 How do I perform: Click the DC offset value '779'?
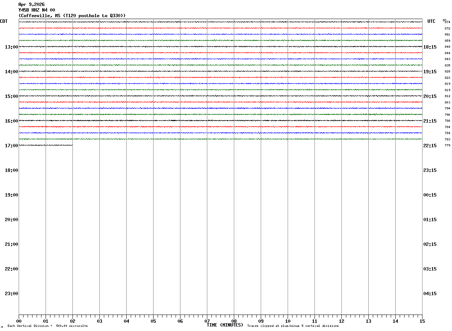click(448, 146)
